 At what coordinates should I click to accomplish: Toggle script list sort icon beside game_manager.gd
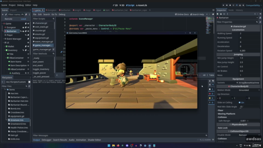[53, 49]
